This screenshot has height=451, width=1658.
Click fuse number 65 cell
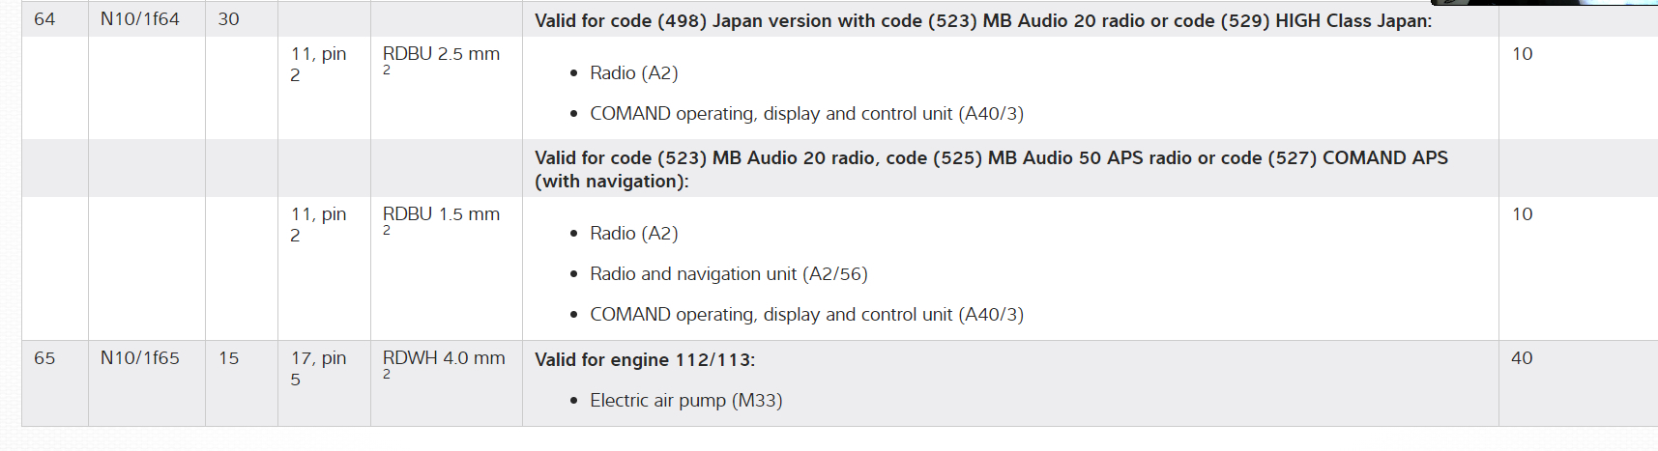tap(44, 358)
